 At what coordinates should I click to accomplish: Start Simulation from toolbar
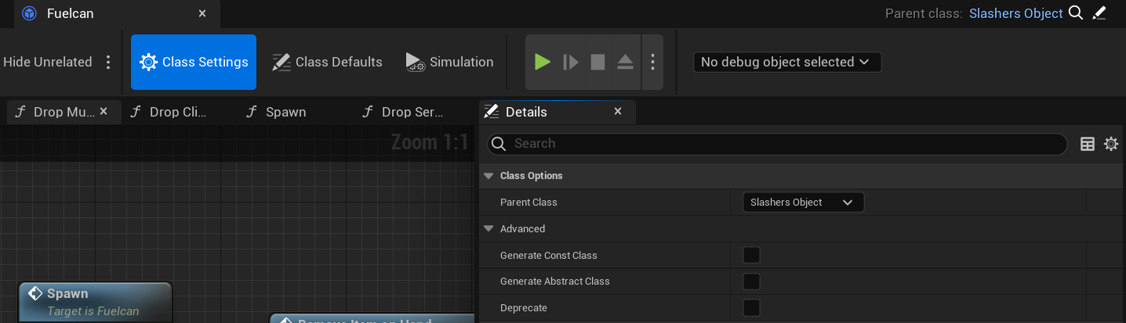pyautogui.click(x=450, y=62)
